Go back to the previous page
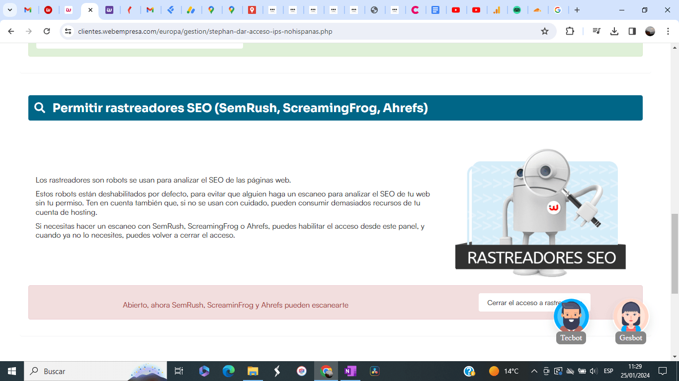The height and width of the screenshot is (381, 679). click(x=11, y=31)
